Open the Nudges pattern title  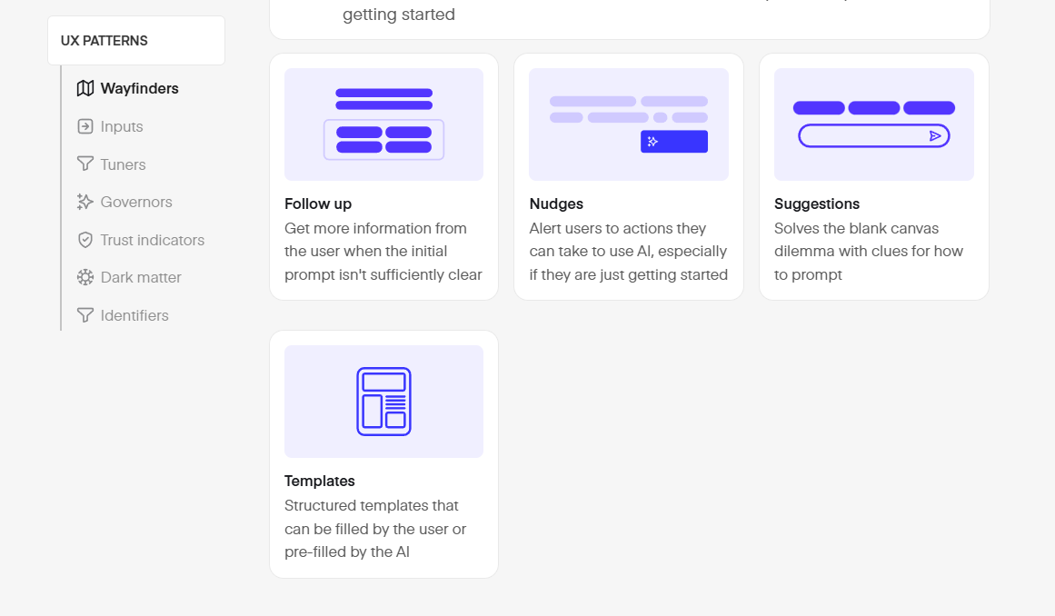point(556,204)
